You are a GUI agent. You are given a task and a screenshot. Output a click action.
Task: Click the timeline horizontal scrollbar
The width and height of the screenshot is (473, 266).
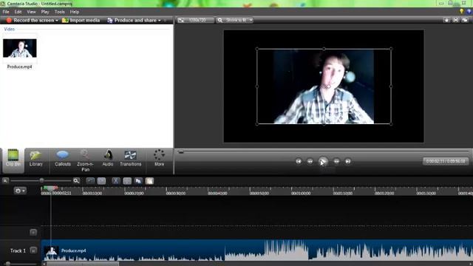click(x=83, y=264)
